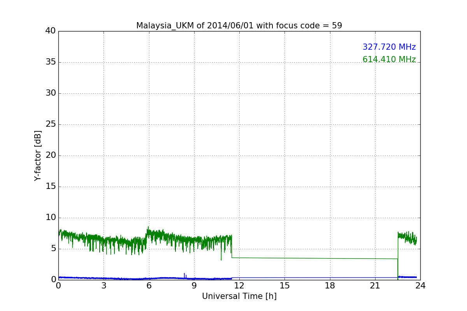Click the x-axis tick label '12'
The image size is (467, 311).
[239, 286]
